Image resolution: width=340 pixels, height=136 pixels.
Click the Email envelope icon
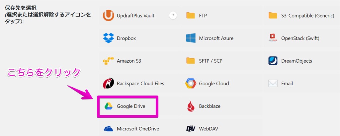(273, 84)
